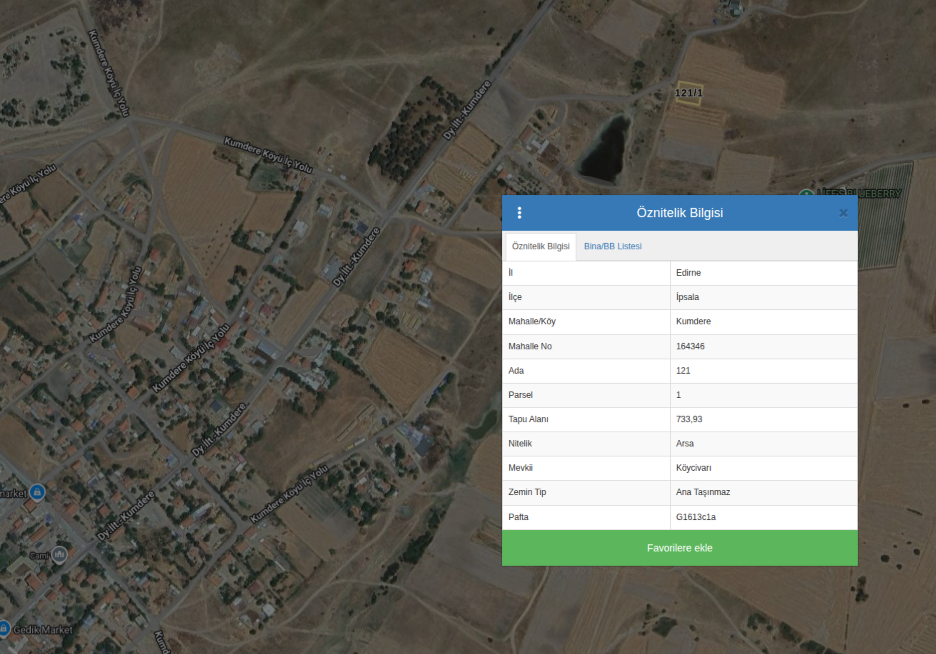Select Zemin Tip value Ana Taşınmaz

(764, 493)
